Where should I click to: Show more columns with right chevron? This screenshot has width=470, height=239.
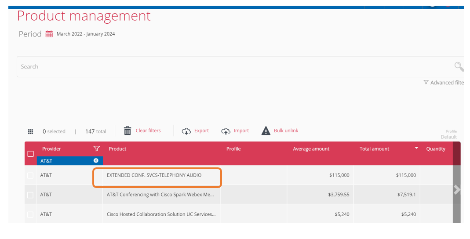point(456,190)
